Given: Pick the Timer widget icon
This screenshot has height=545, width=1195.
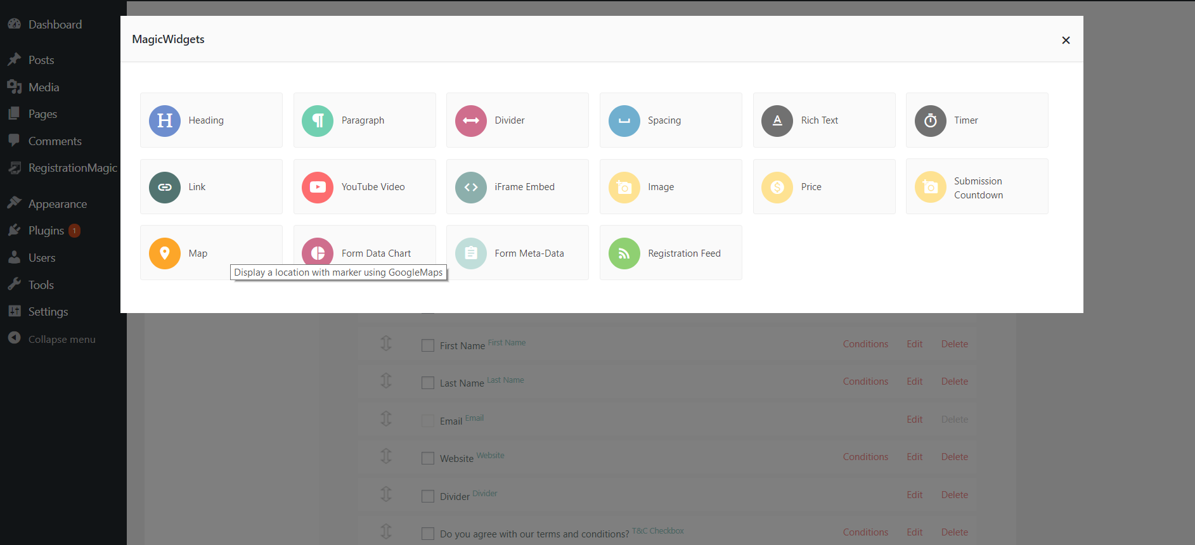Looking at the screenshot, I should tap(931, 120).
